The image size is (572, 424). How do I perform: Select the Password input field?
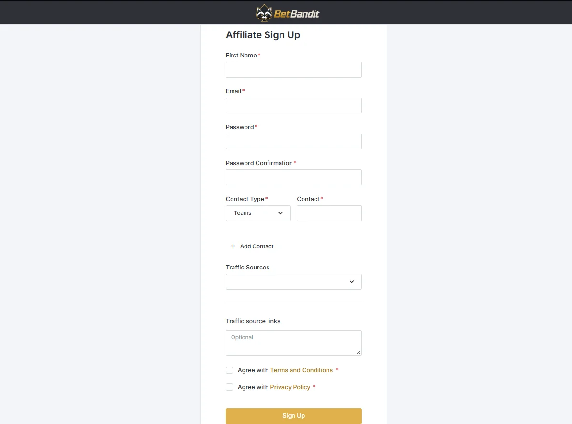pos(293,141)
